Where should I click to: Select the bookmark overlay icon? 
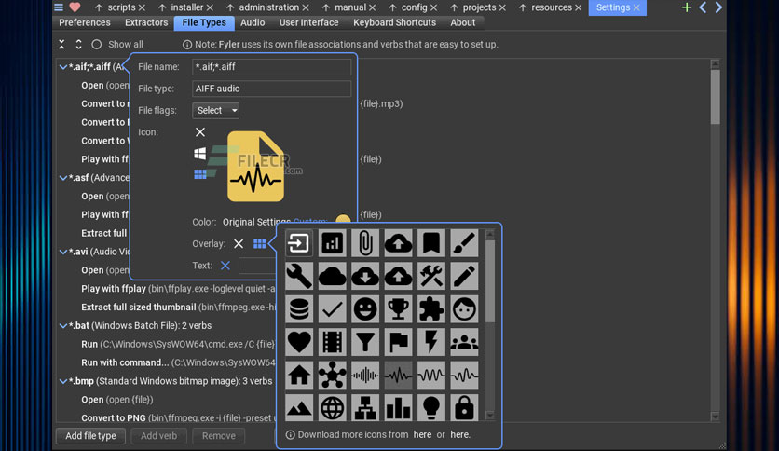431,243
